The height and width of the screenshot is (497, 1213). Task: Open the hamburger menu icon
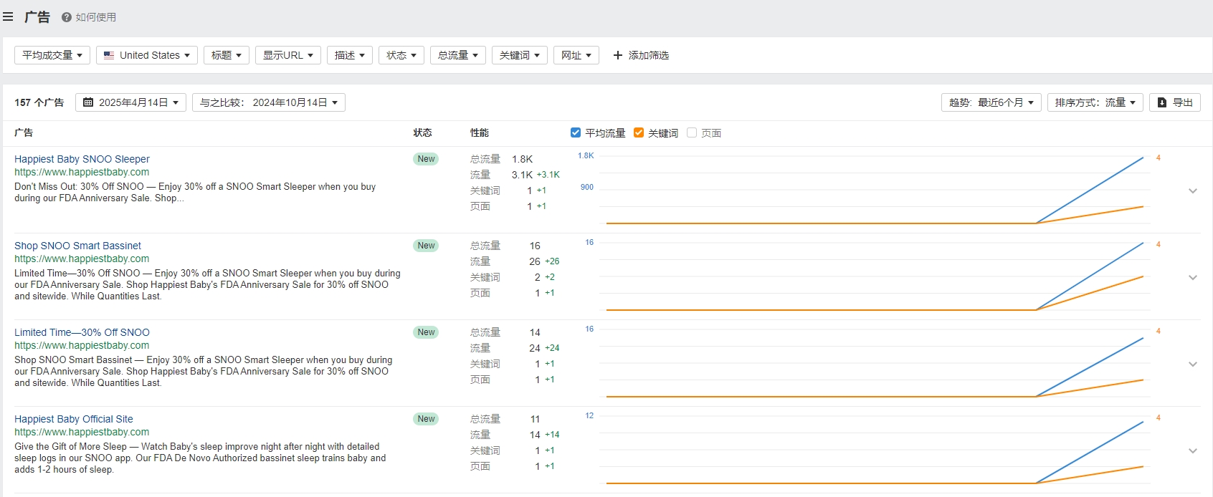click(8, 16)
